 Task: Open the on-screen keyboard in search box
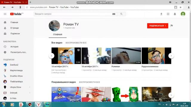tap(114, 14)
